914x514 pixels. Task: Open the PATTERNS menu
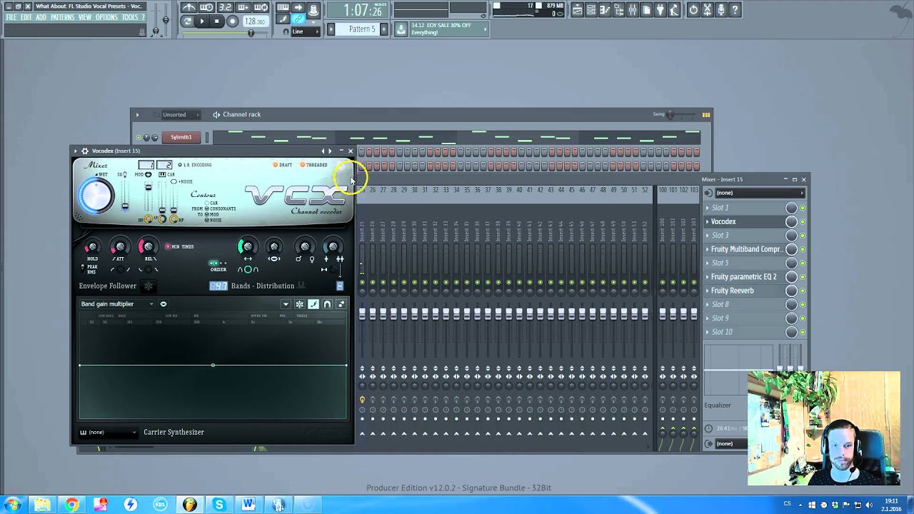pos(63,17)
